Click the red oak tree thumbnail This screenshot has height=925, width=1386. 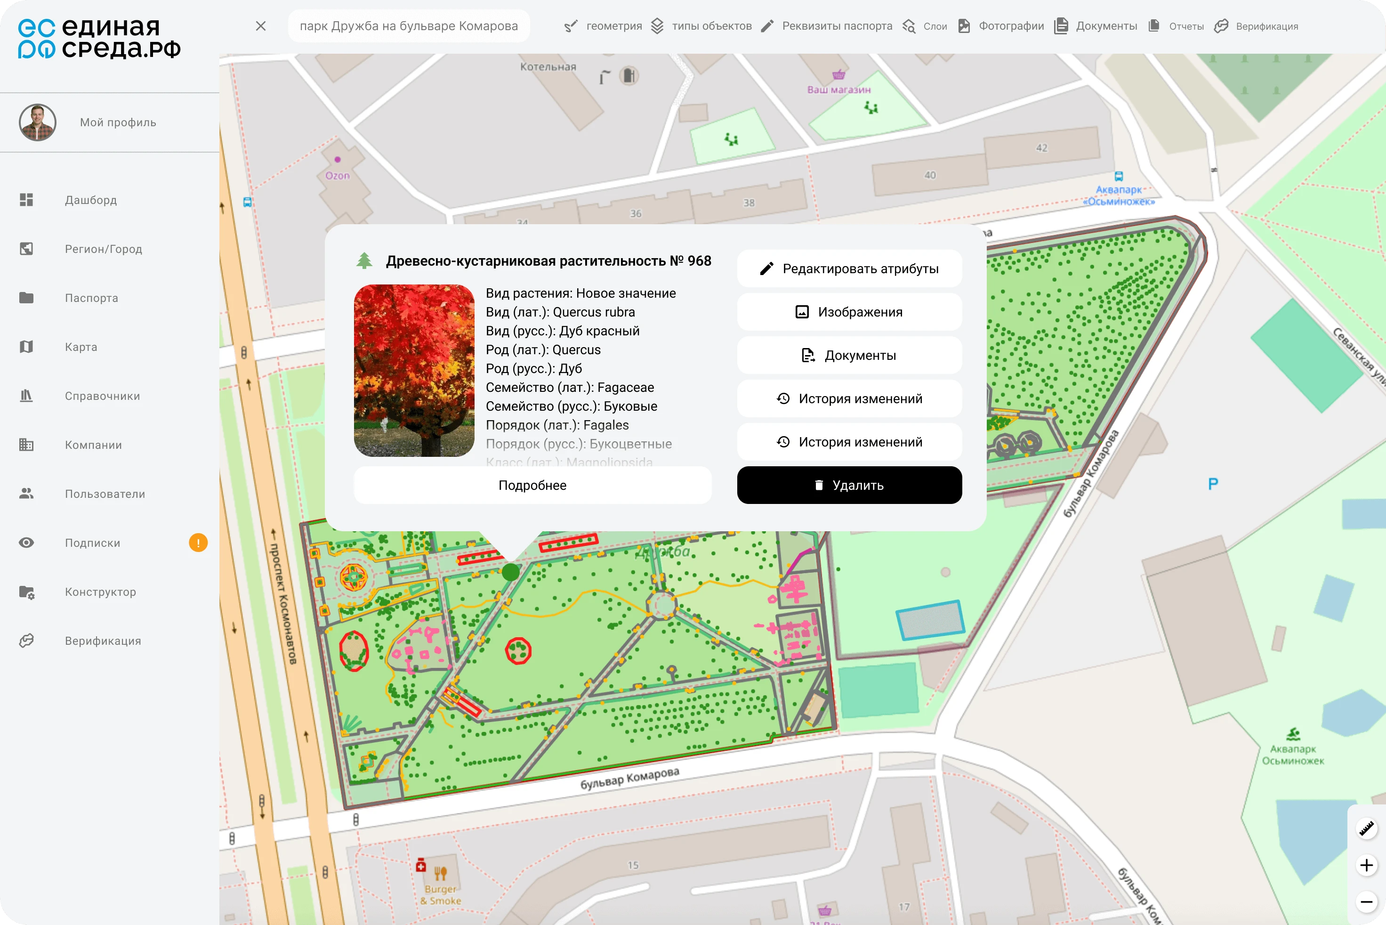(x=414, y=371)
